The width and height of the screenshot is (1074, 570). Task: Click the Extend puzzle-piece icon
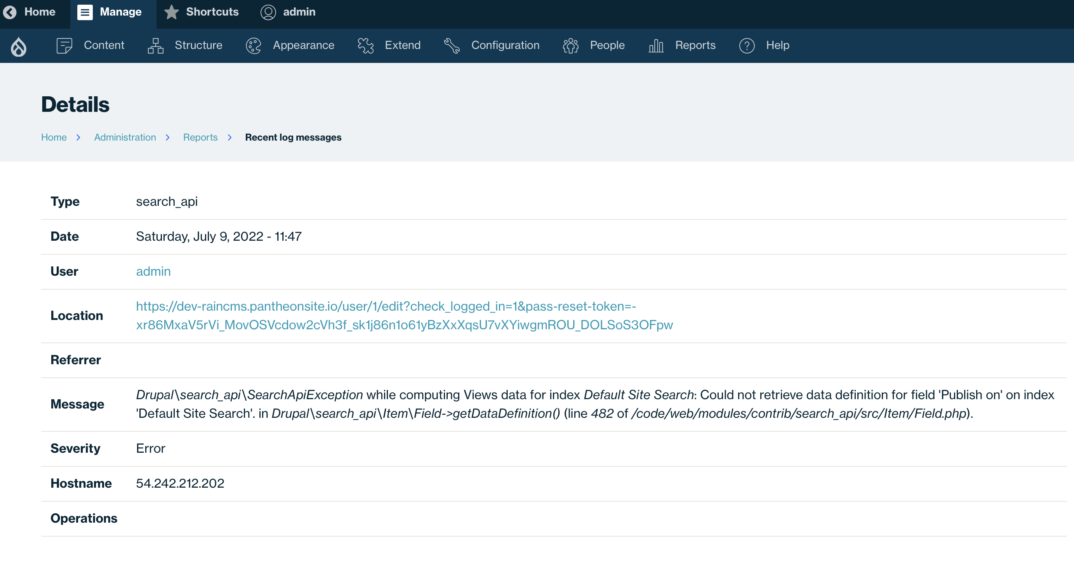coord(366,45)
